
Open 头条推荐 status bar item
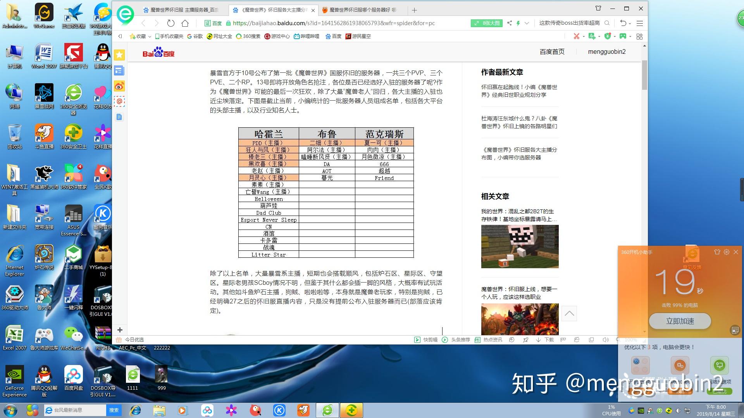pyautogui.click(x=456, y=340)
